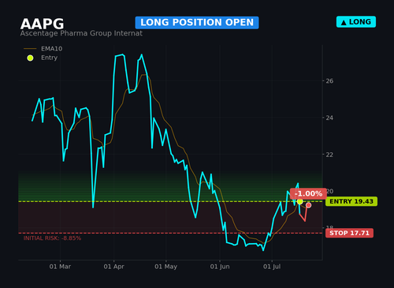Click the 26 price axis label
The image size is (394, 288).
(329, 81)
